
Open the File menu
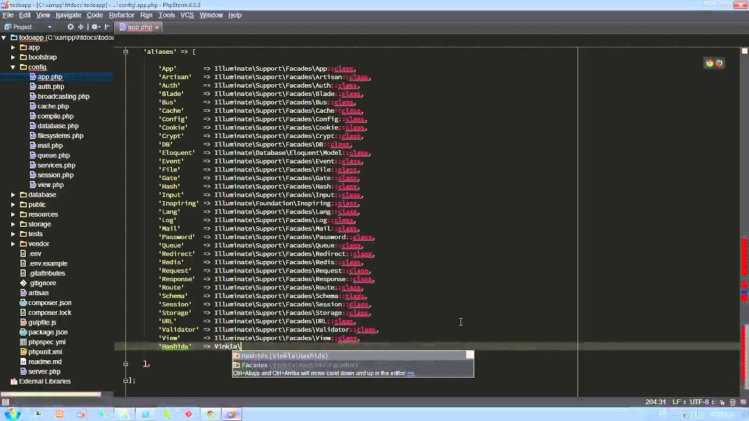tap(8, 15)
